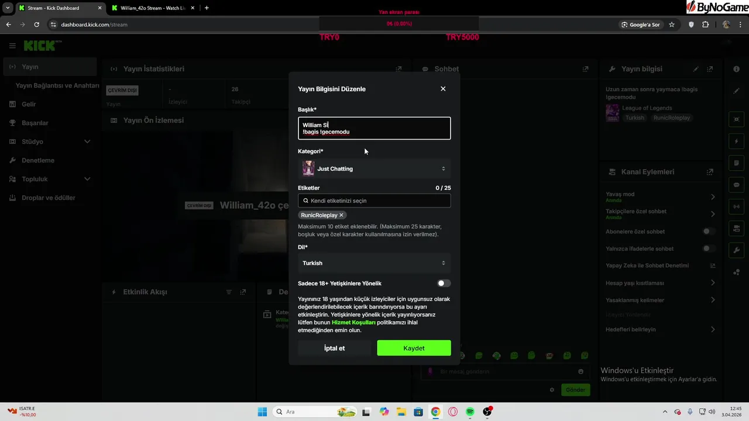Screen dimensions: 749x421
Task: Open Yayın Bağlantısı ve Anahtarı in sidebar
Action: click(x=57, y=85)
